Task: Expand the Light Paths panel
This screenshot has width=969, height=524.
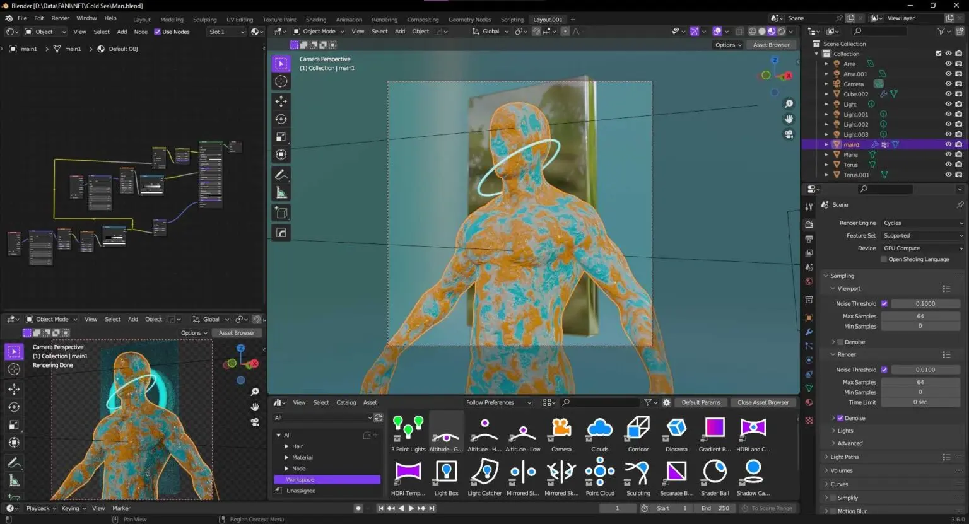Action: click(844, 457)
